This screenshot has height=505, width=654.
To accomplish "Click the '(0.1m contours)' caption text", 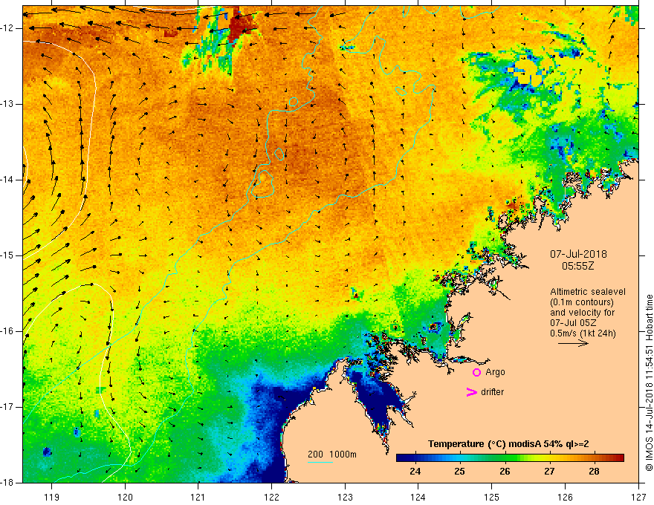I will [581, 302].
